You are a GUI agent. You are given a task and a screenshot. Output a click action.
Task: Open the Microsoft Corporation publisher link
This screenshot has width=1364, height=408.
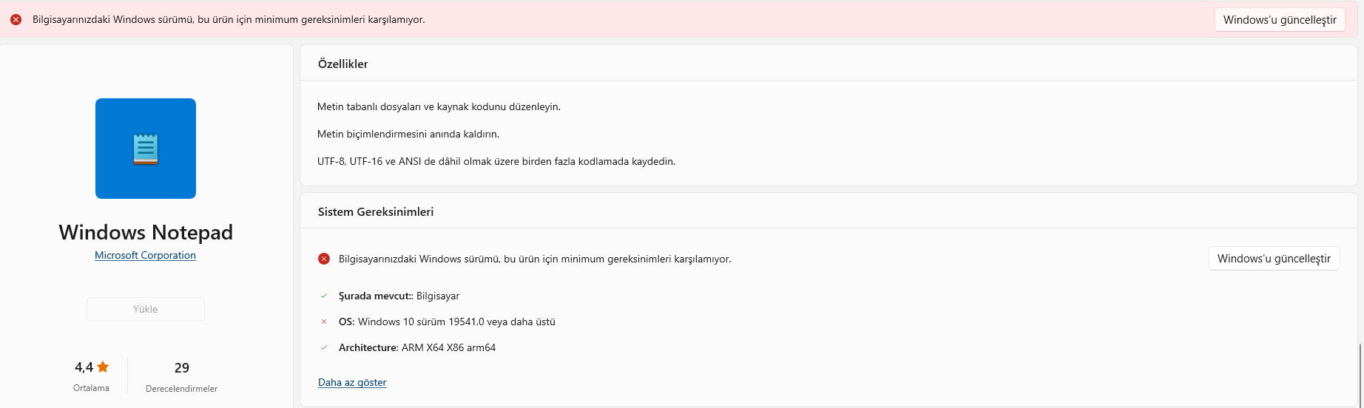click(x=145, y=255)
